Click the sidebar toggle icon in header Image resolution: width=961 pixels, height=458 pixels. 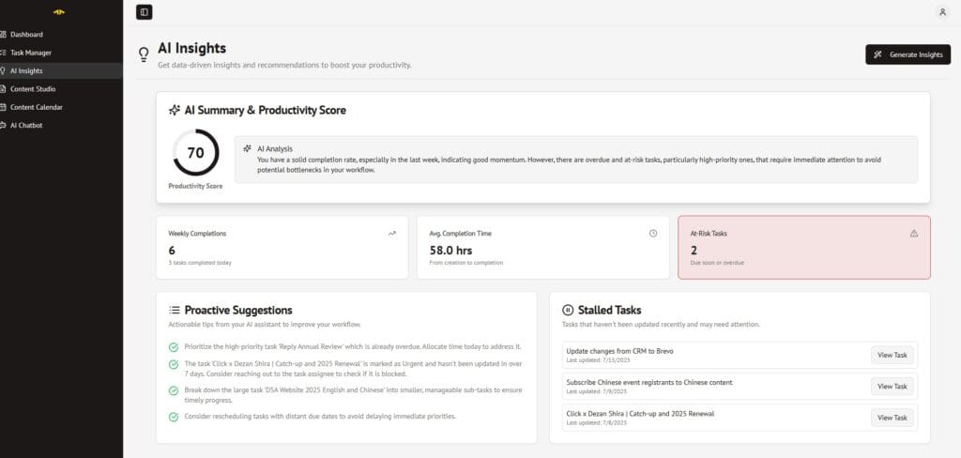point(144,12)
